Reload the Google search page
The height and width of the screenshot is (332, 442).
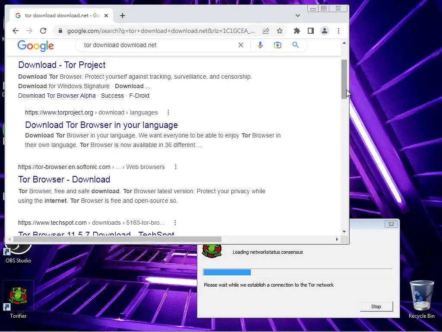point(43,31)
